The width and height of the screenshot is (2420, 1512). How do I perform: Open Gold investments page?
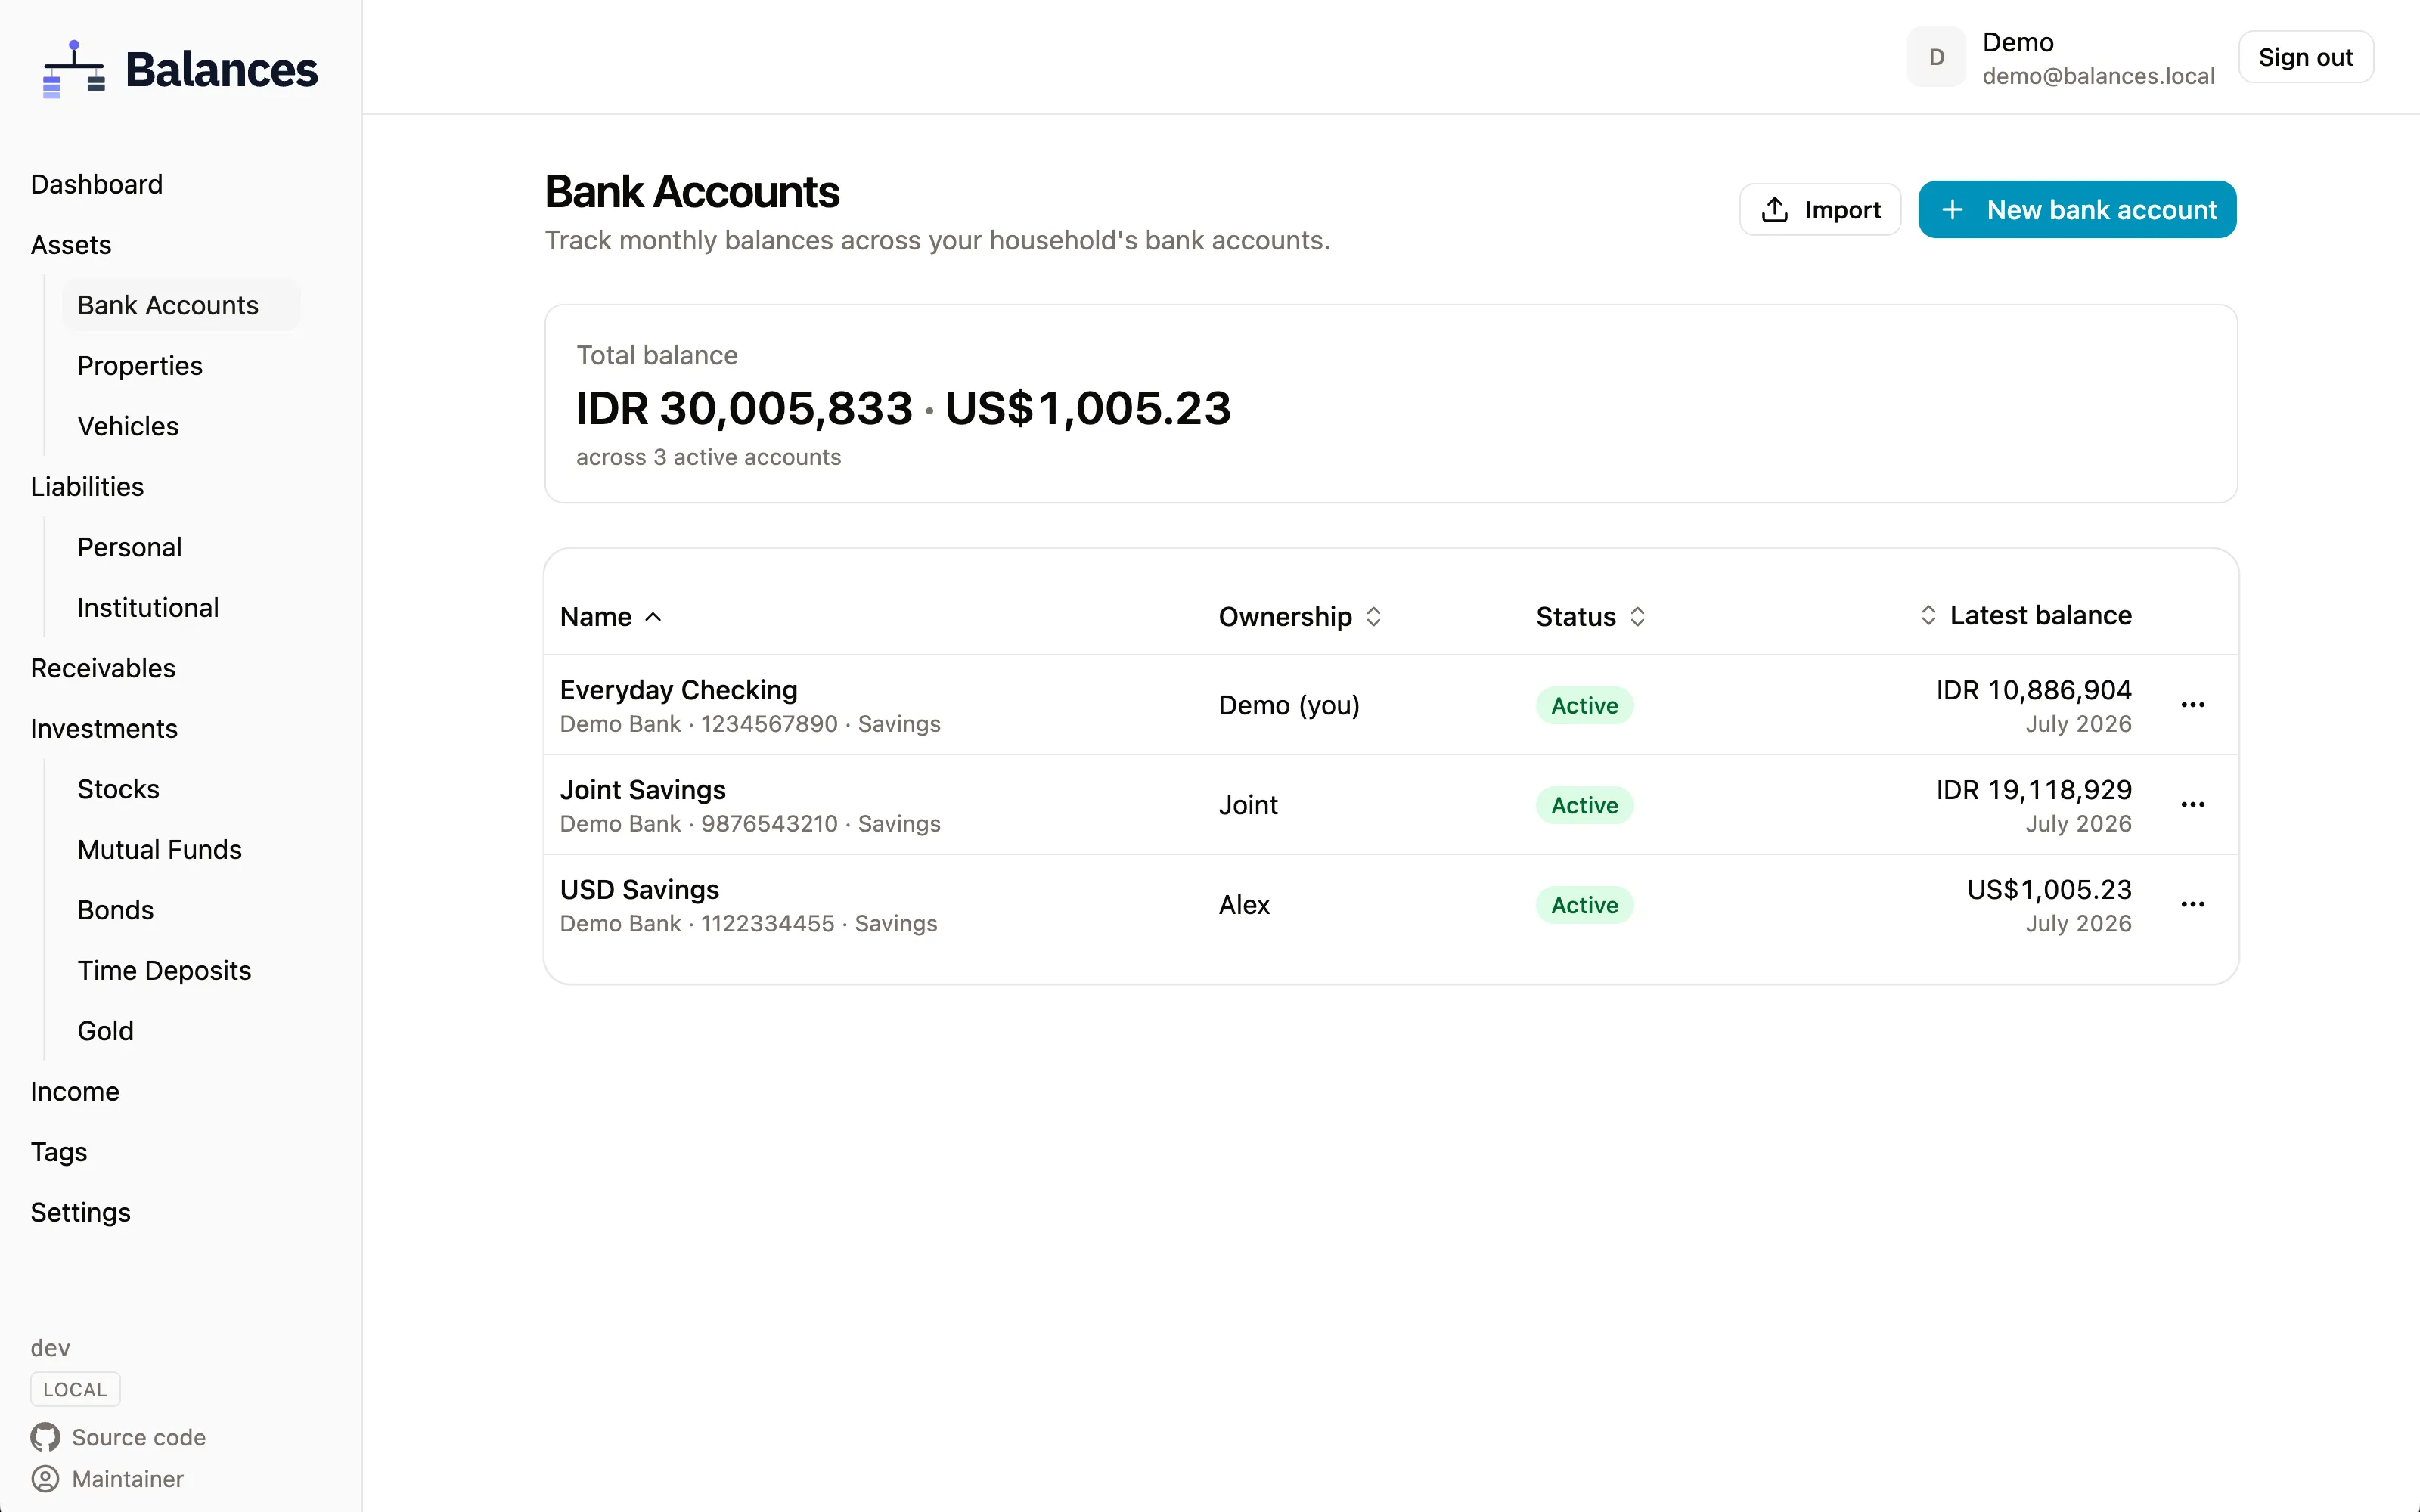click(x=106, y=1032)
